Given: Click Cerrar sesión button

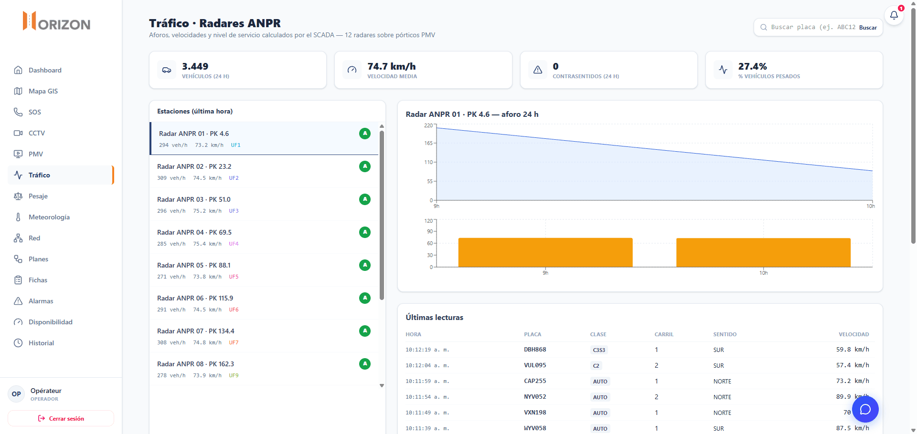Looking at the screenshot, I should pos(61,418).
